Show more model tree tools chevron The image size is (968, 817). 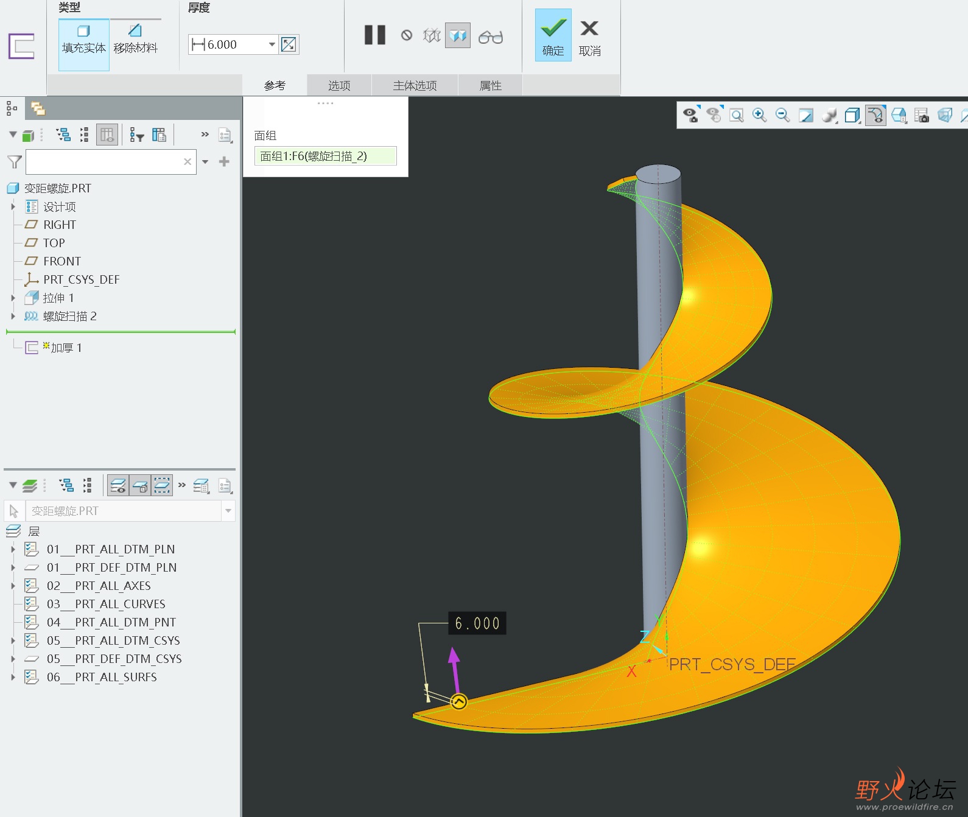[205, 134]
